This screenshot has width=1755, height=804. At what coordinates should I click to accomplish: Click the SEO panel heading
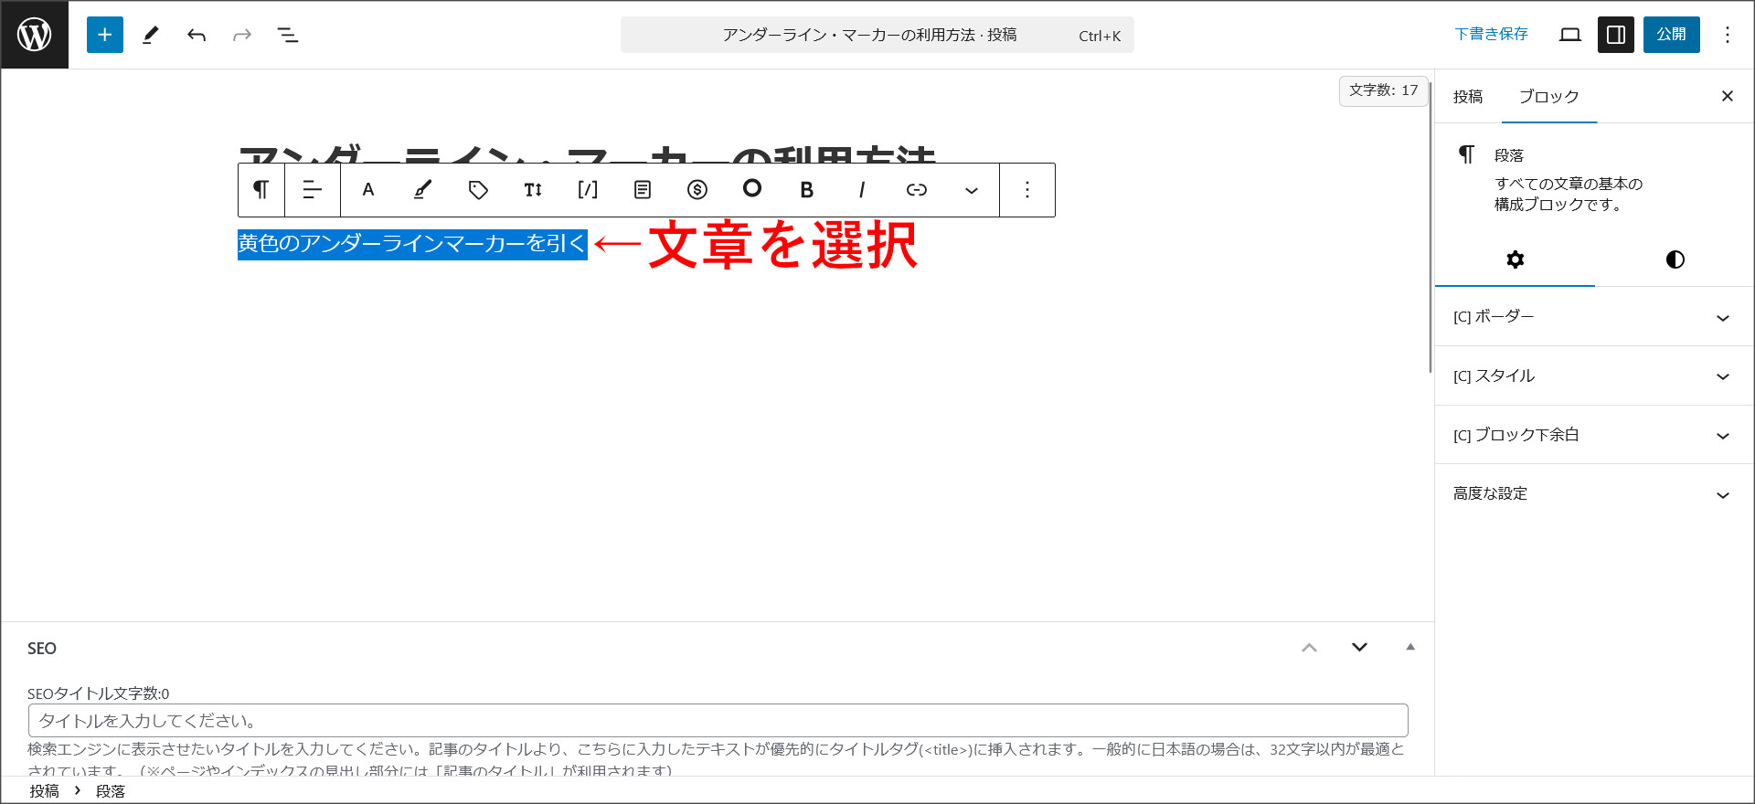point(42,649)
